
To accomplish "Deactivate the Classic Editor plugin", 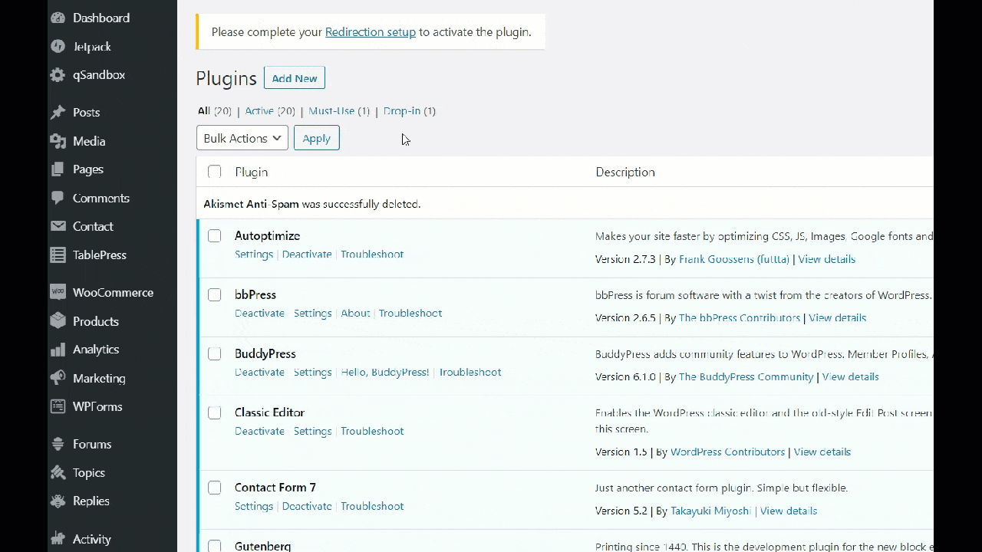I will (259, 432).
